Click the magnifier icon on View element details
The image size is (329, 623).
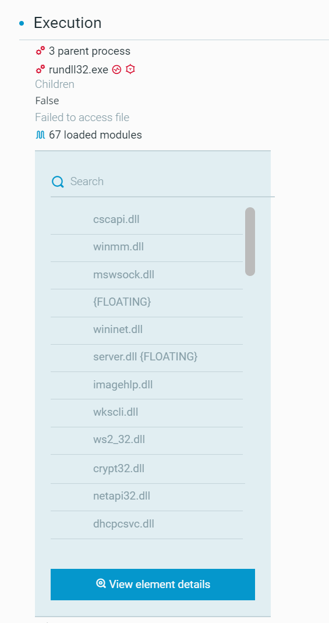point(101,583)
